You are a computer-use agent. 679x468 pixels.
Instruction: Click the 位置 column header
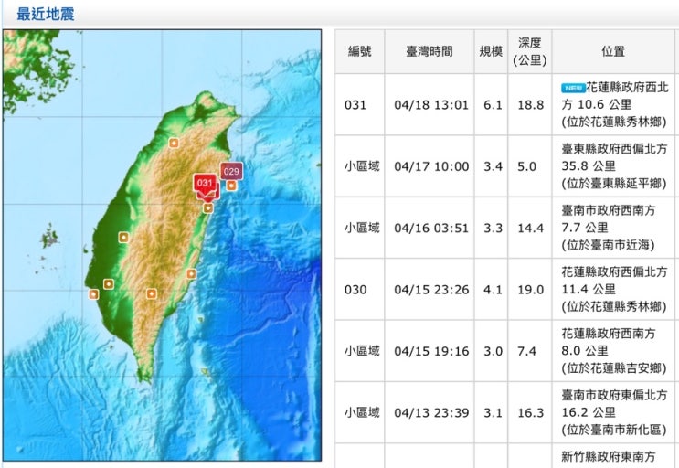pyautogui.click(x=613, y=51)
